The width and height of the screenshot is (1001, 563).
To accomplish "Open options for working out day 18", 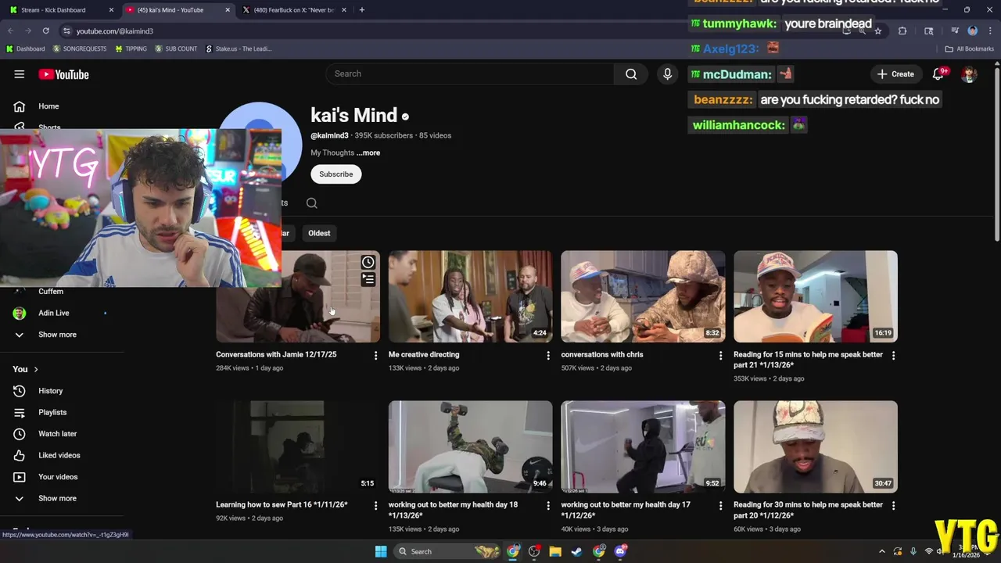I will pos(548,505).
